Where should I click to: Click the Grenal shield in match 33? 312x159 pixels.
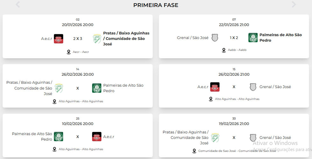(253, 138)
